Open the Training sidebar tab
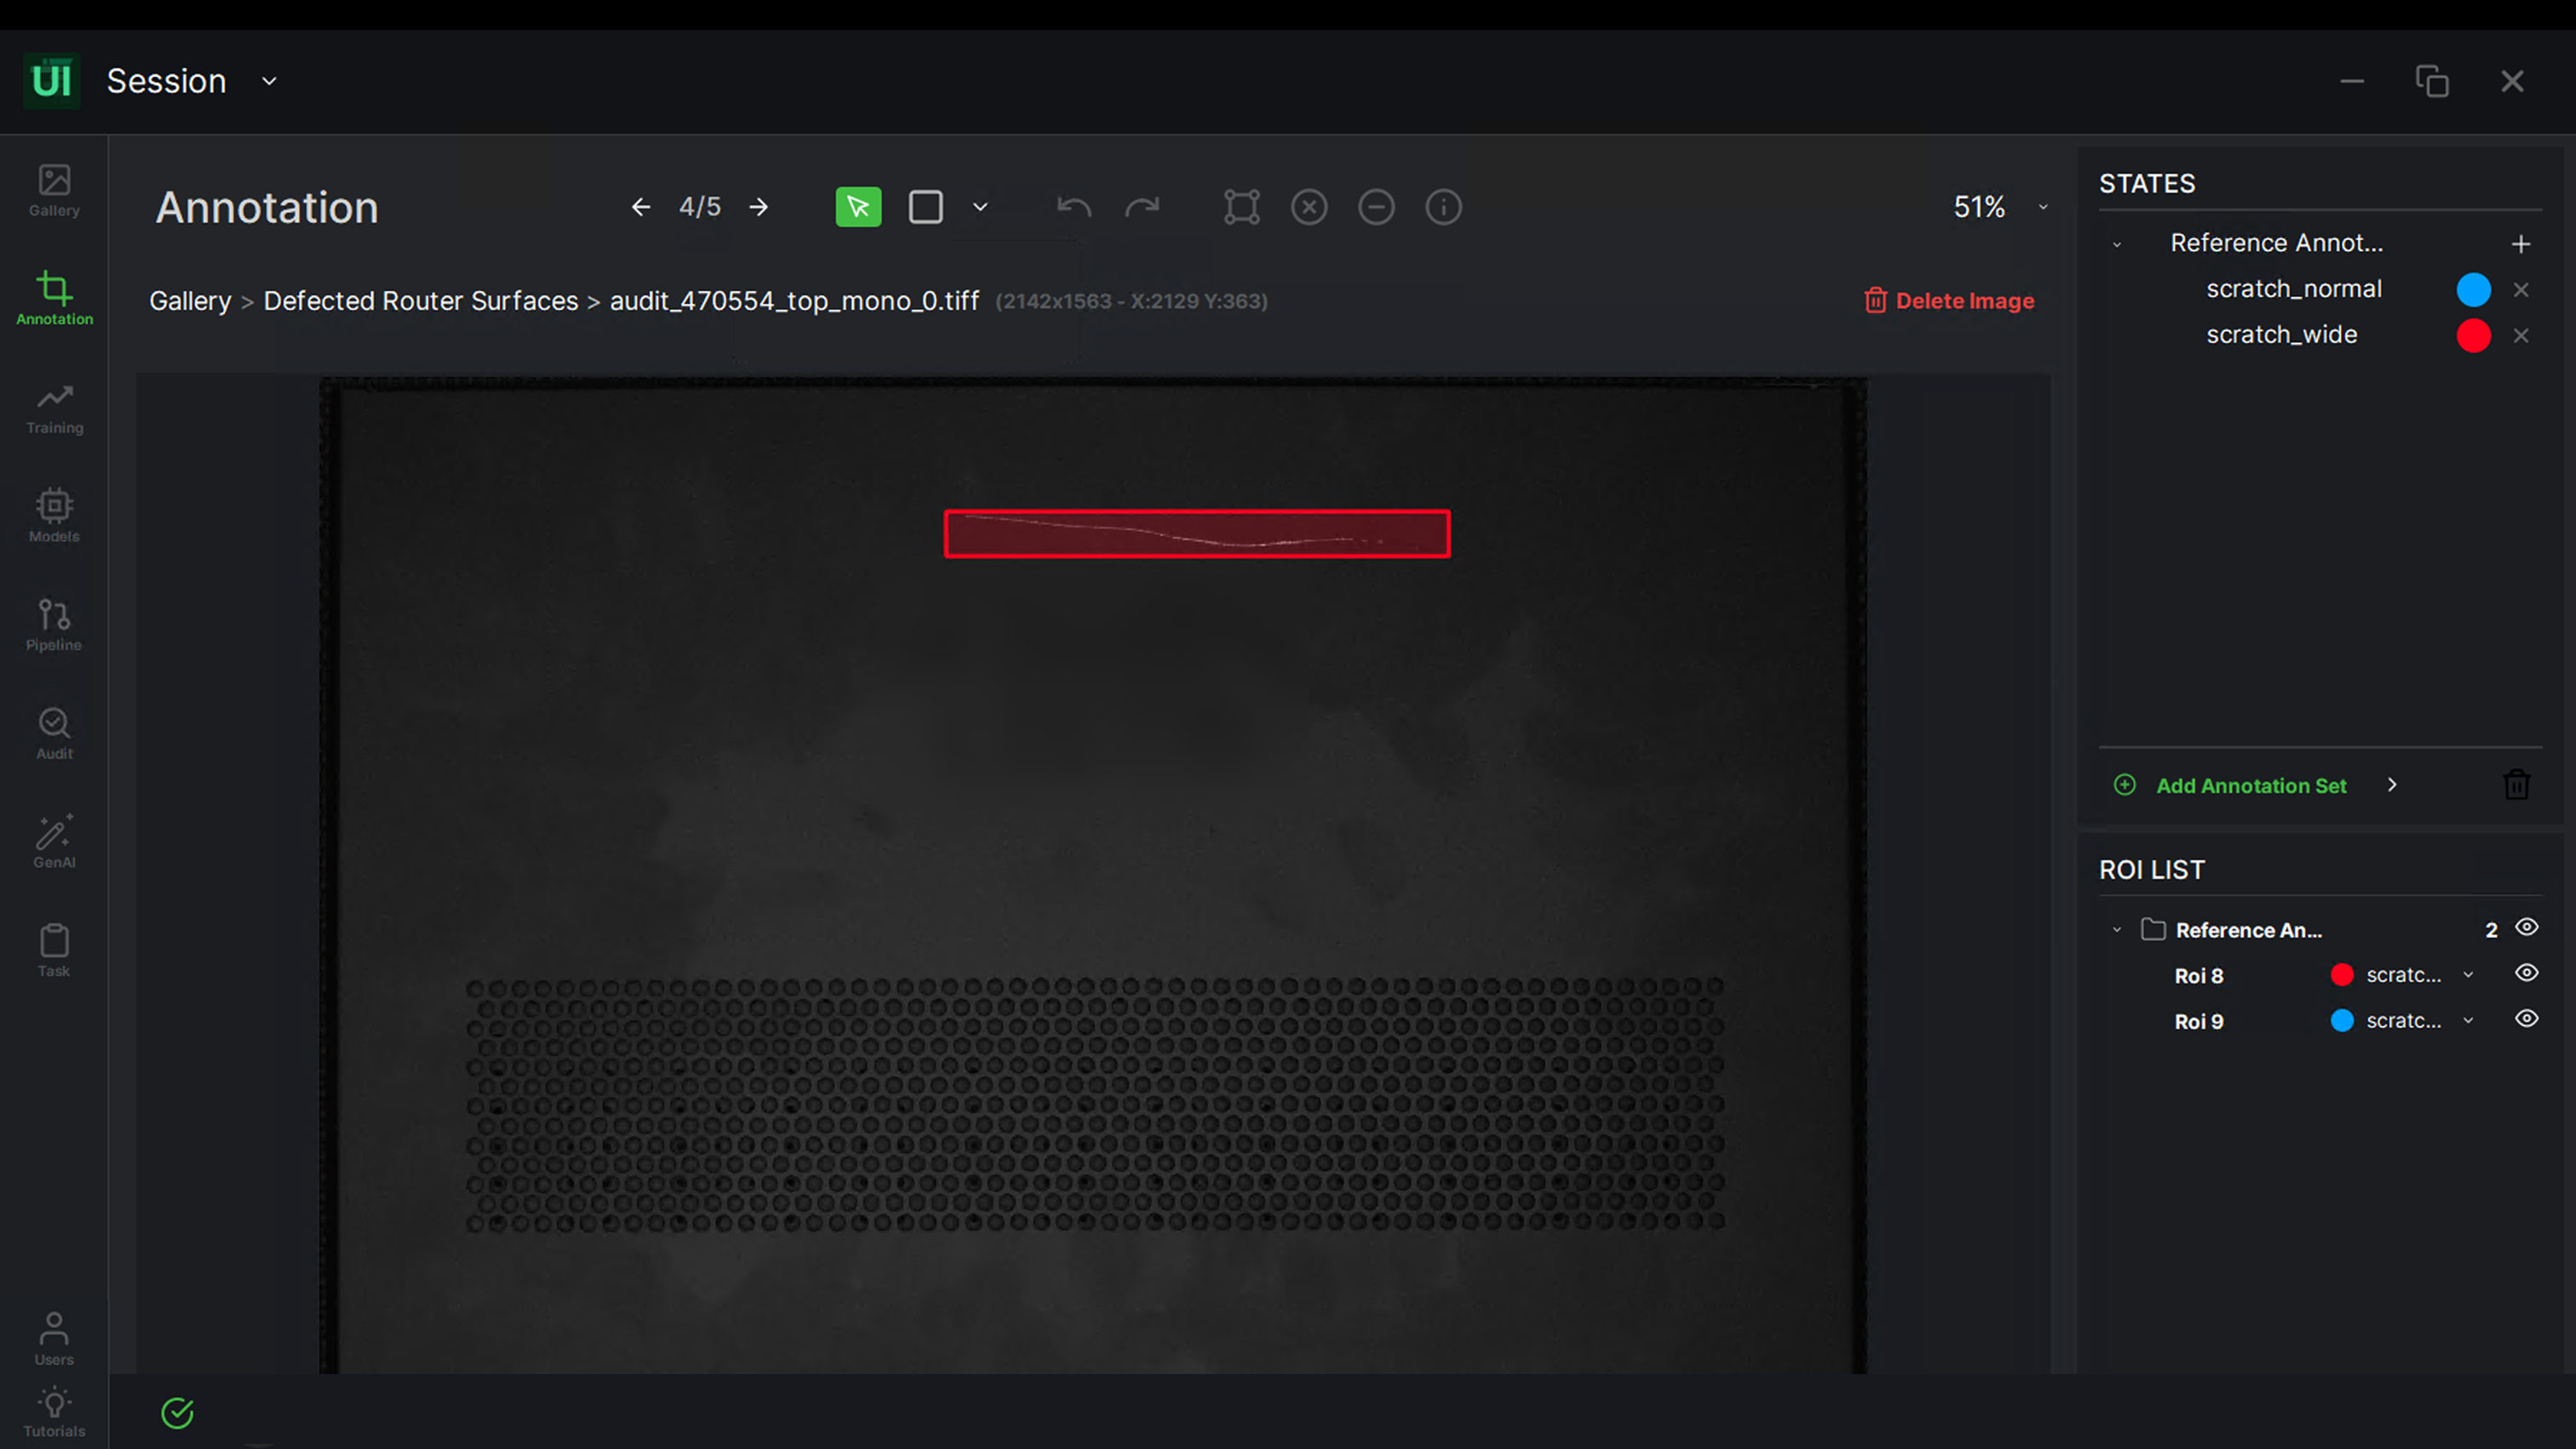This screenshot has height=1449, width=2576. [54, 409]
